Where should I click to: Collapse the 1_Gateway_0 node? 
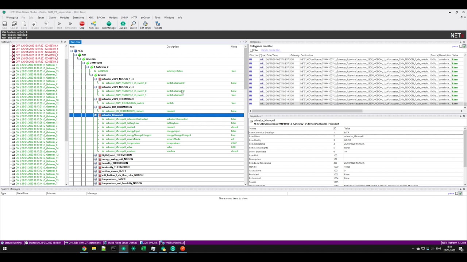87,67
